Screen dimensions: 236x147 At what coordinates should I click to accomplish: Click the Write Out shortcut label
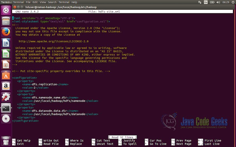click(x=51, y=141)
